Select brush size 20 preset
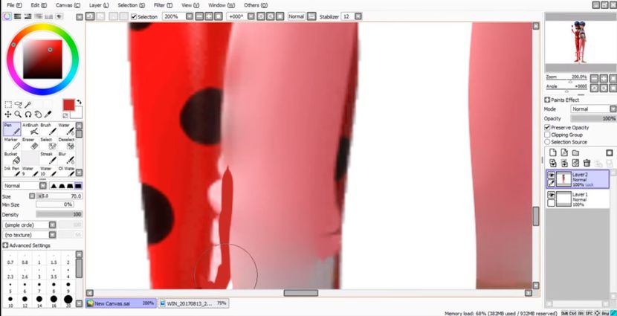This screenshot has height=316, width=617. 68,300
